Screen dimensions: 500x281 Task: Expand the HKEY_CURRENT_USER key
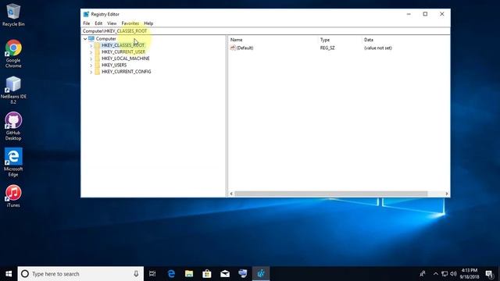(91, 52)
